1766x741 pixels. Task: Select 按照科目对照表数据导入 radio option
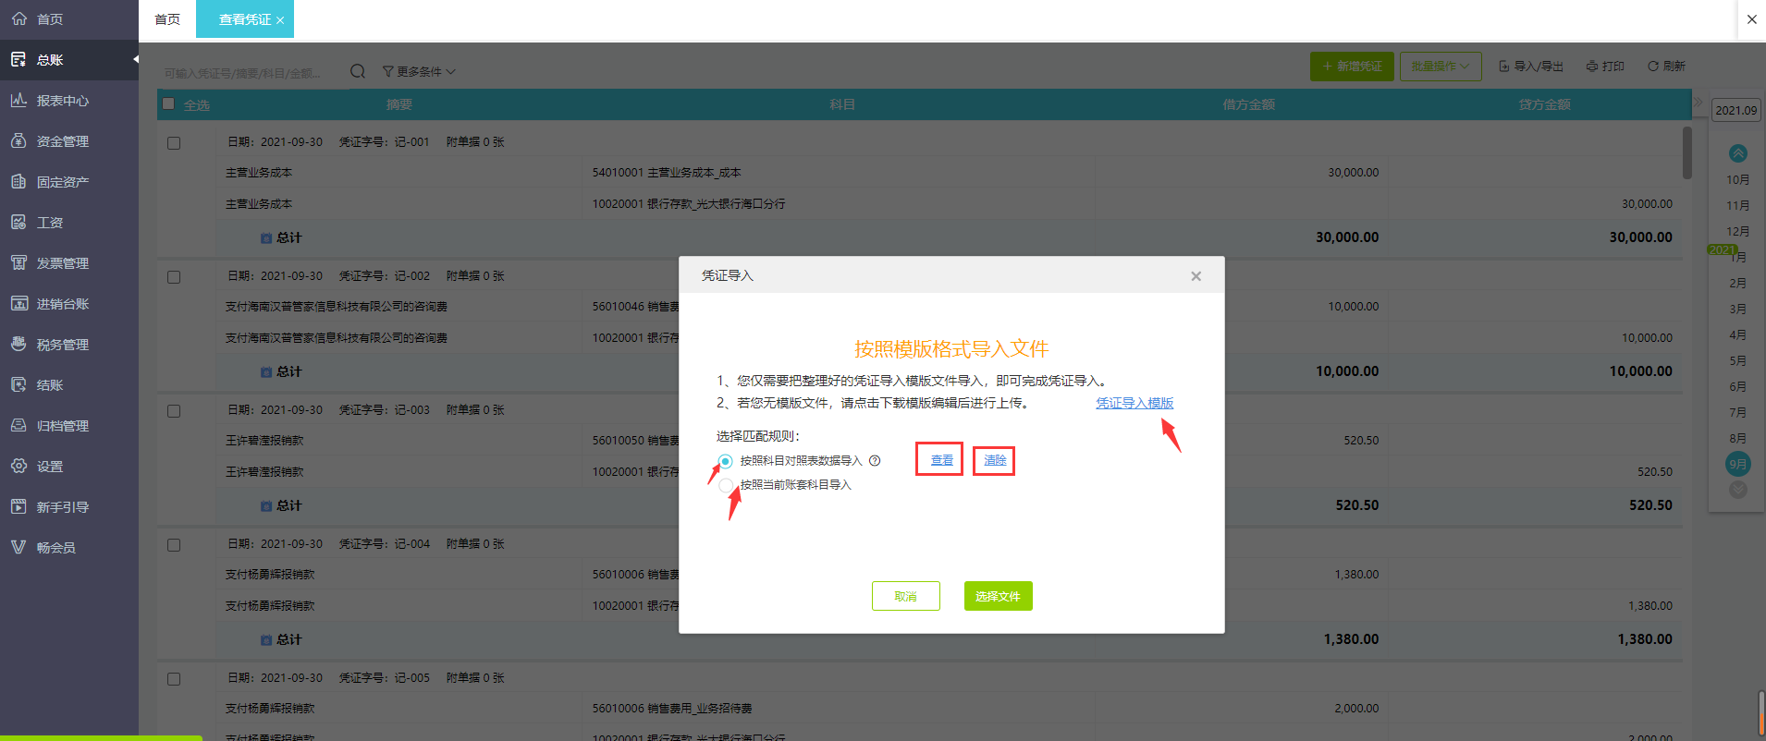[726, 461]
